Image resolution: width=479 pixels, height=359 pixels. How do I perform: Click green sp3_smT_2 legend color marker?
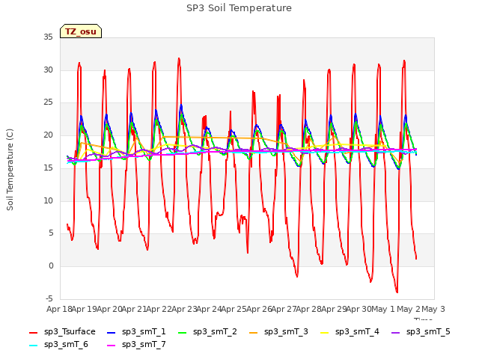click(183, 332)
